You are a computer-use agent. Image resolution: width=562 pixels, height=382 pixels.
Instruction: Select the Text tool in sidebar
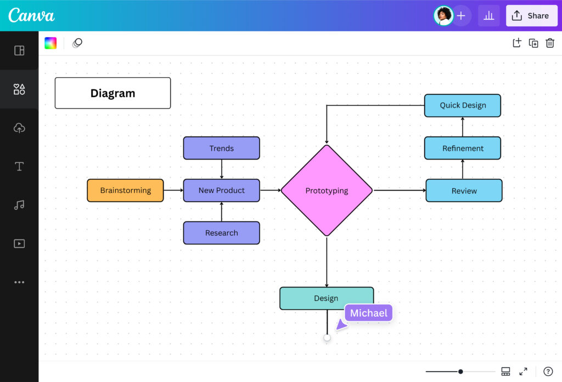(19, 167)
